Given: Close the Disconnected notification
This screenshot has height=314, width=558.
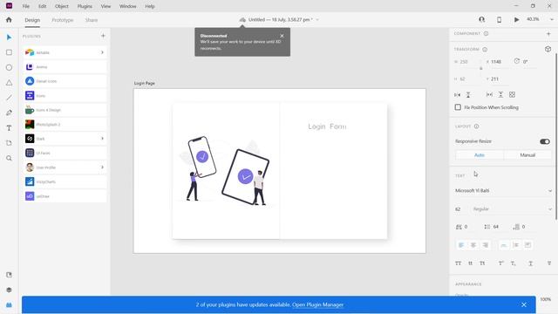Looking at the screenshot, I should click(x=282, y=36).
